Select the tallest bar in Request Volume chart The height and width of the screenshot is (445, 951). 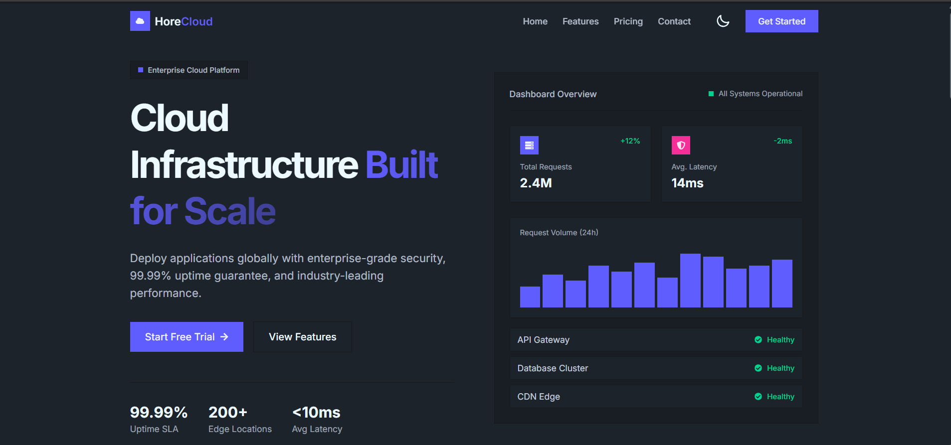click(690, 281)
